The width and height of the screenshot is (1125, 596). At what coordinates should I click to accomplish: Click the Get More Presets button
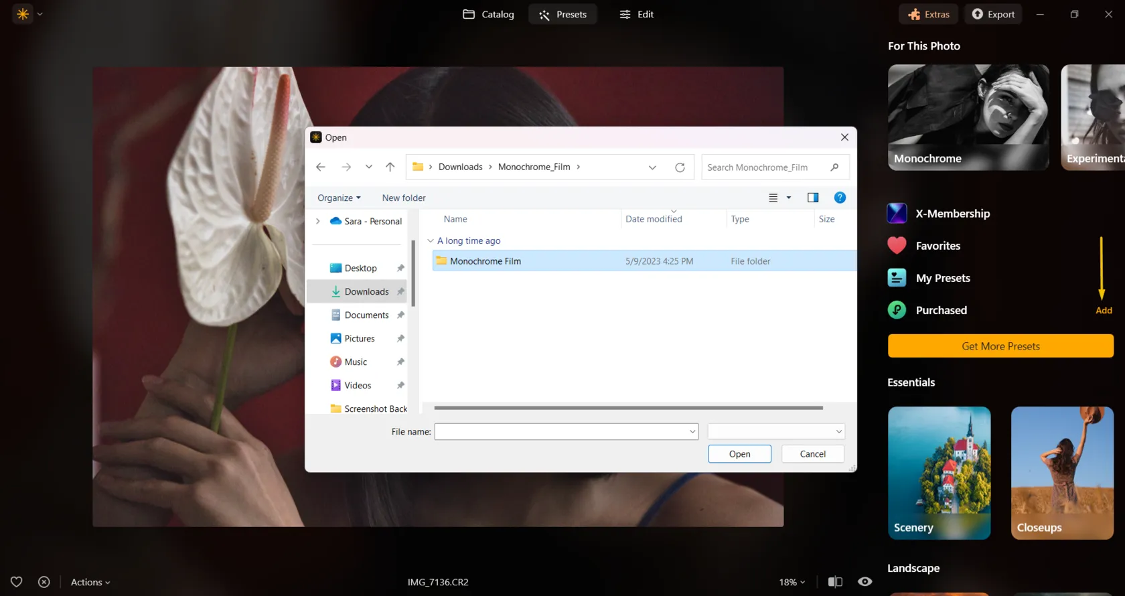coord(1000,346)
